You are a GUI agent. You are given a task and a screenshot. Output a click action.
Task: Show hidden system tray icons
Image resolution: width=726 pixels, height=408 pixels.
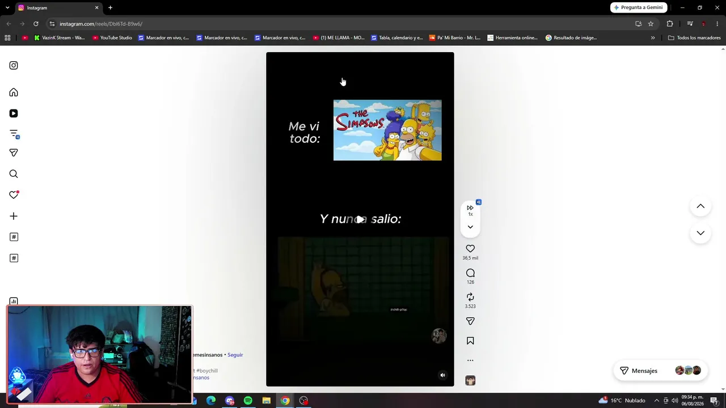coord(657,401)
